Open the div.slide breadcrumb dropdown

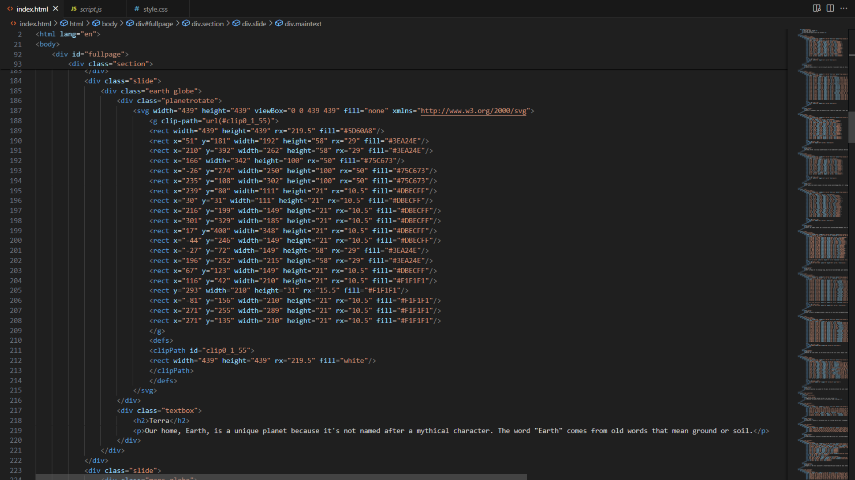tap(254, 24)
